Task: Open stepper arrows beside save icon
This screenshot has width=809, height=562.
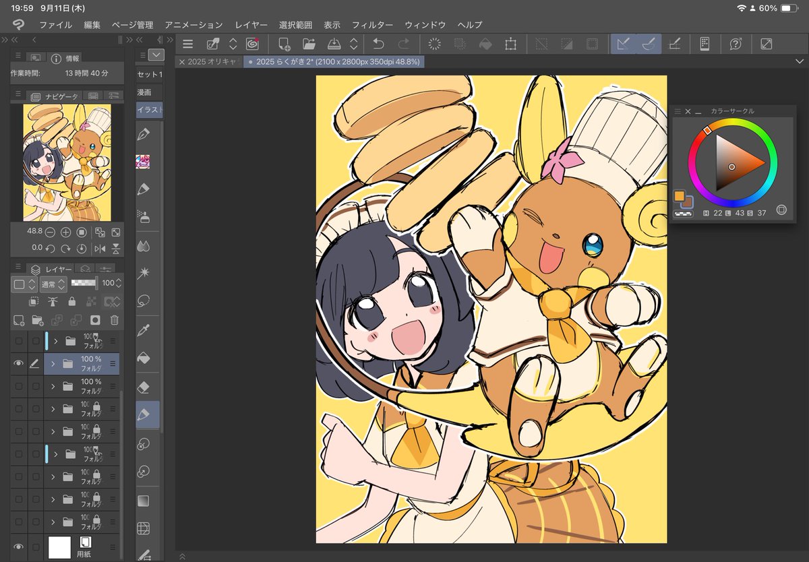Action: click(x=353, y=44)
